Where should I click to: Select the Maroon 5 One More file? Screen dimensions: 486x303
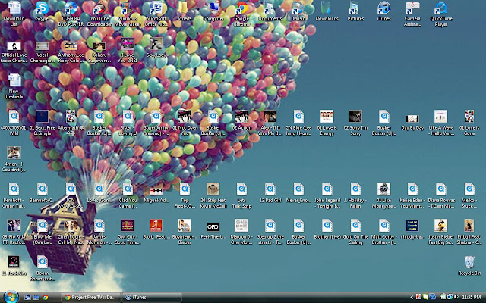241,232
